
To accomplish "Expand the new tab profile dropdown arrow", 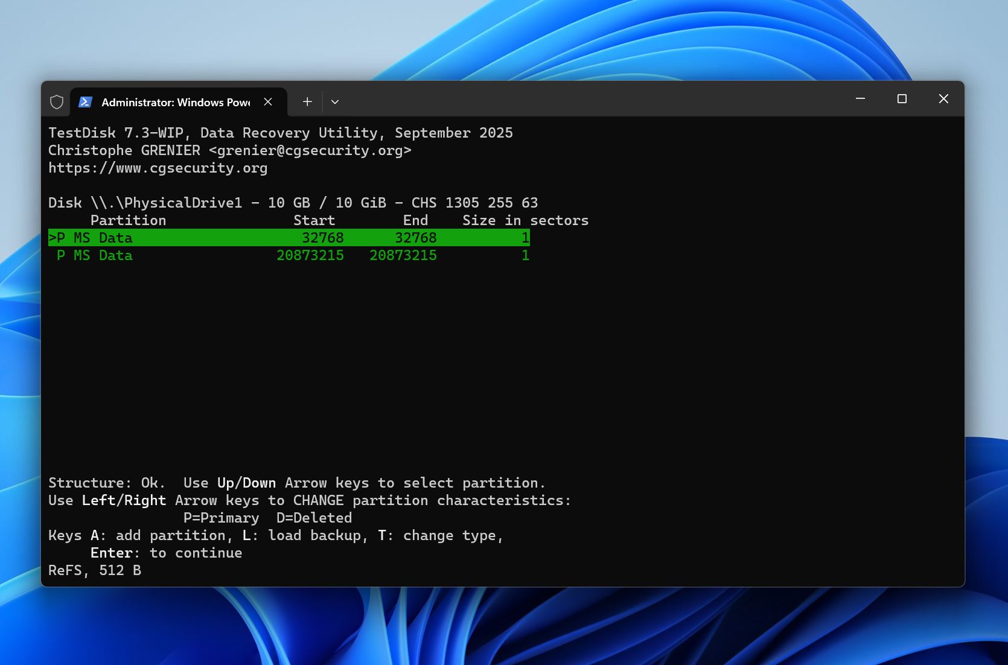I will coord(335,102).
